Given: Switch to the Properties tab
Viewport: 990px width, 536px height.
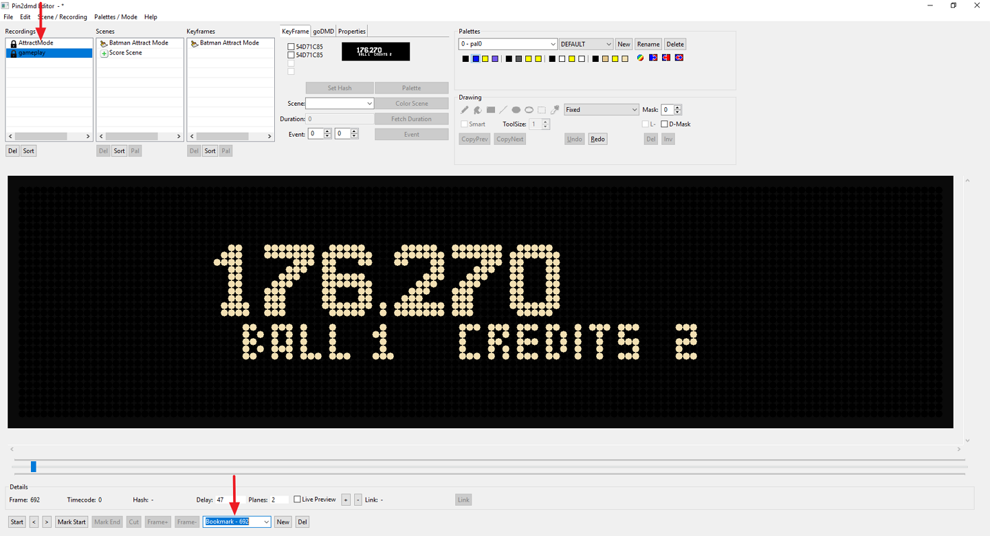Looking at the screenshot, I should tap(352, 31).
